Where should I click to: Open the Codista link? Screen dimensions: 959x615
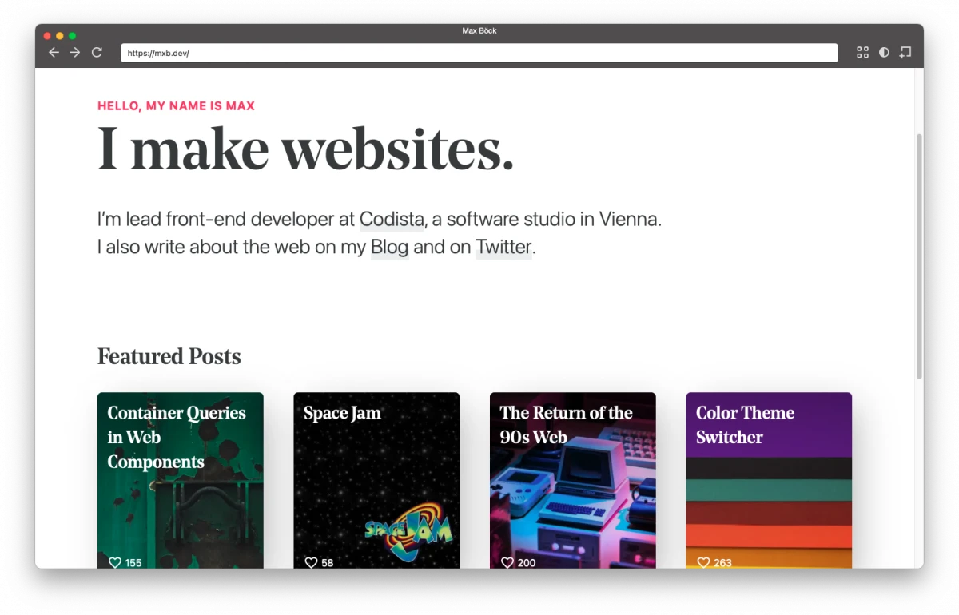(392, 219)
